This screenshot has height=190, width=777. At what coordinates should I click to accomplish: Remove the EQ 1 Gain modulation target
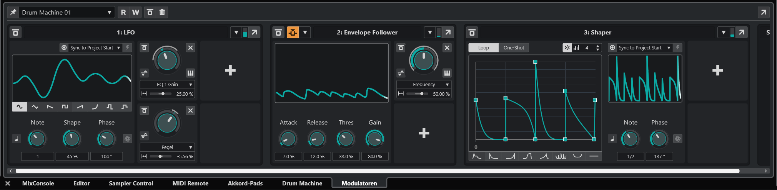pyautogui.click(x=190, y=48)
